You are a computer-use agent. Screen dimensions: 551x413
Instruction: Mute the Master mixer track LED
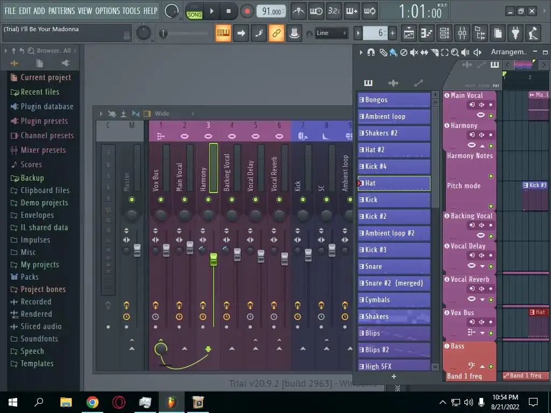132,200
